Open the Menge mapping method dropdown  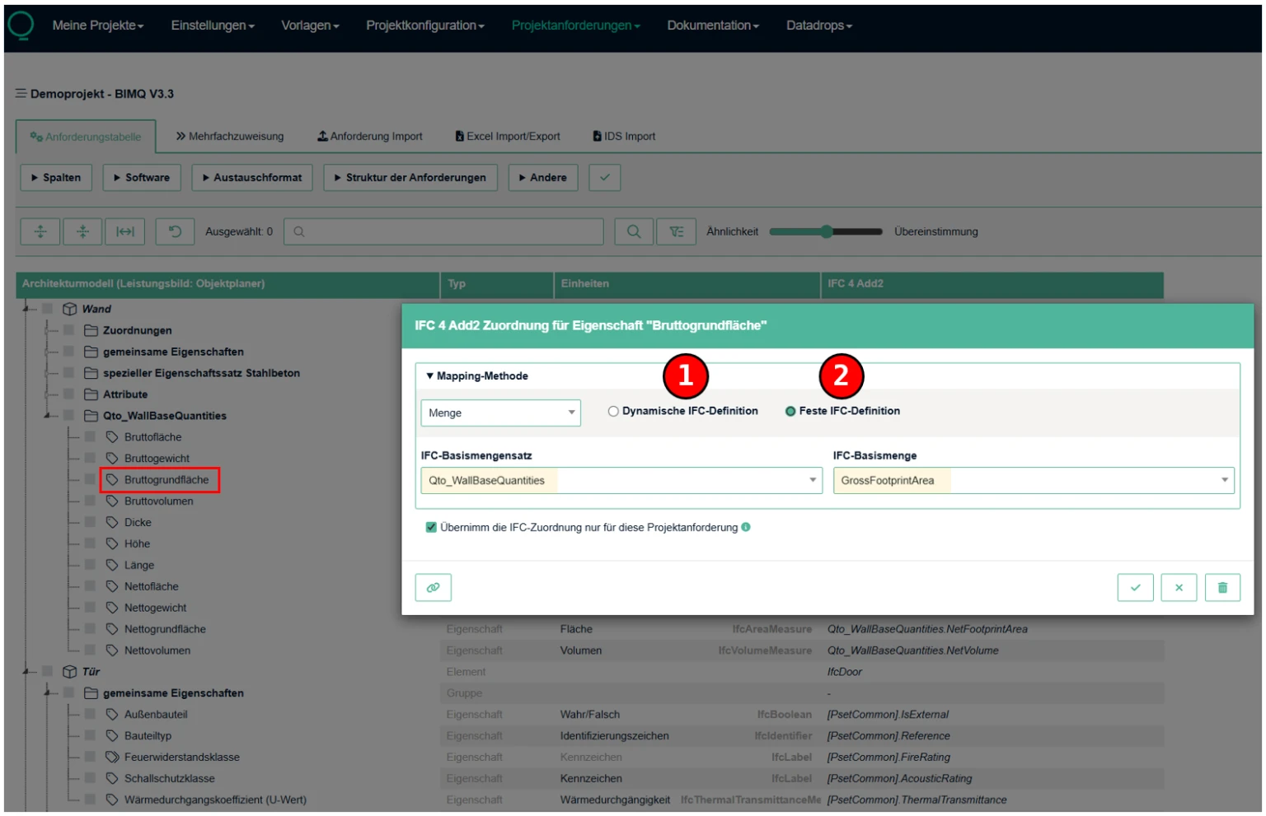tap(500, 413)
